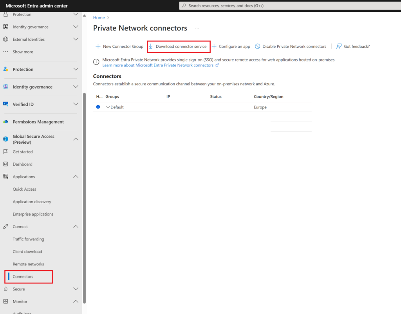401x314 pixels.
Task: Click the Europe cell in the Default row
Action: click(x=260, y=107)
